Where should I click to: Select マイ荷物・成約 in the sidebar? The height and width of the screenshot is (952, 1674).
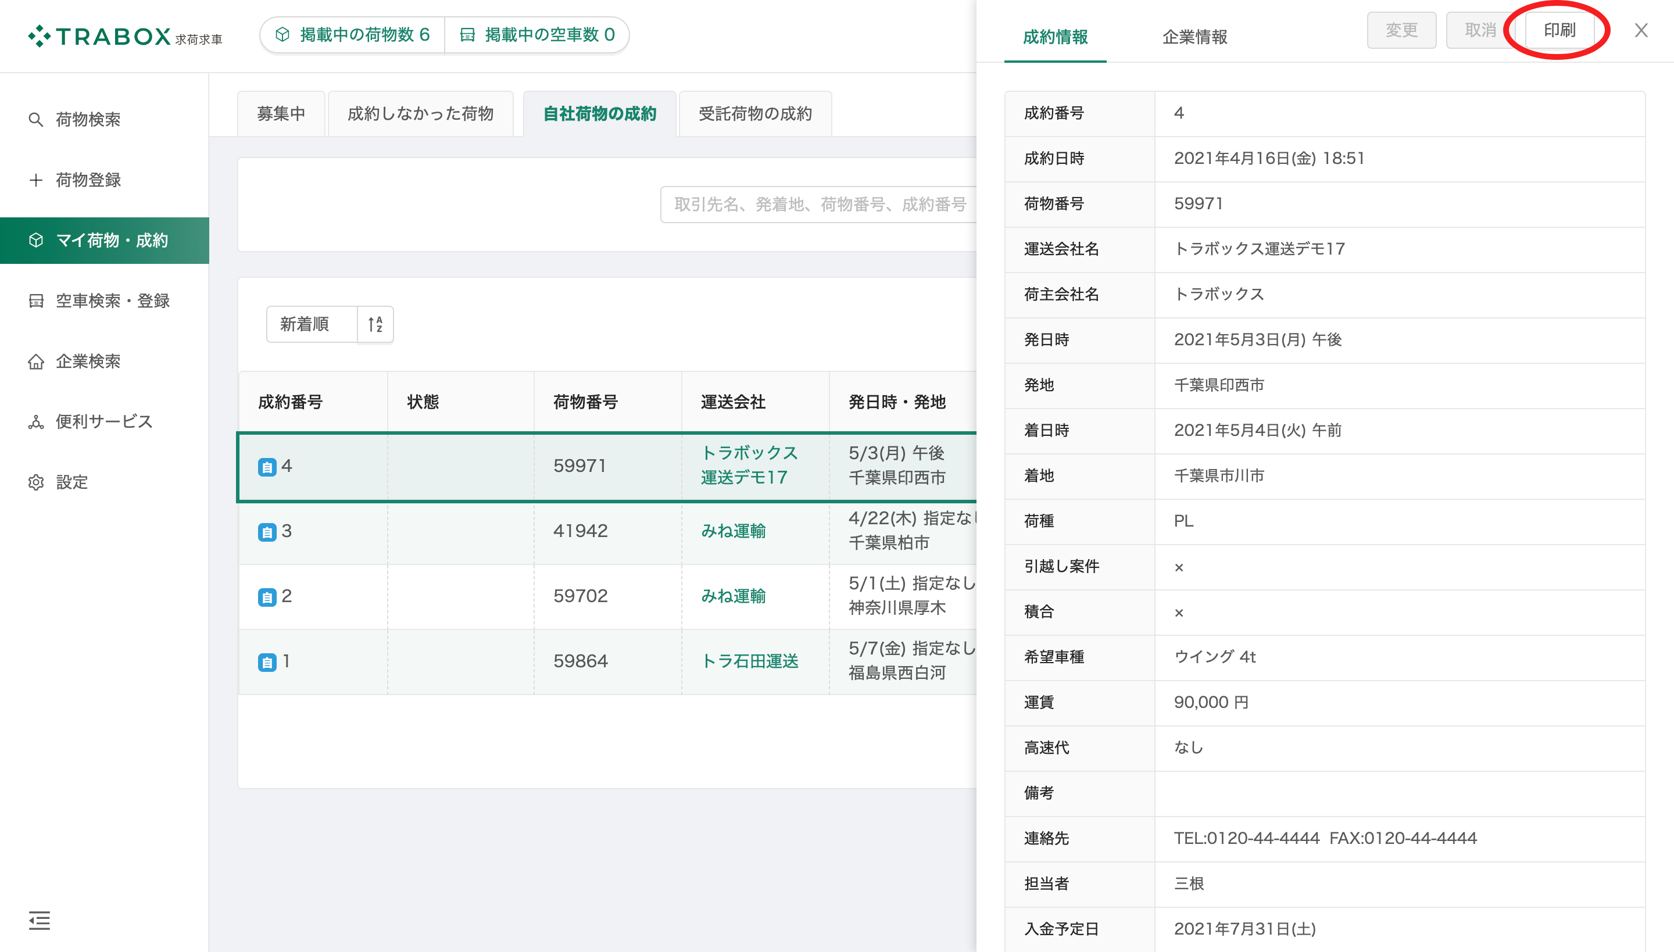click(x=105, y=241)
